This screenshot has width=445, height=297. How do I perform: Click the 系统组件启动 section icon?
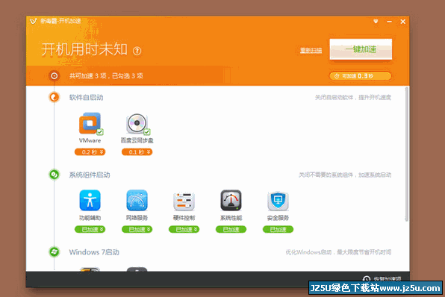(x=55, y=175)
